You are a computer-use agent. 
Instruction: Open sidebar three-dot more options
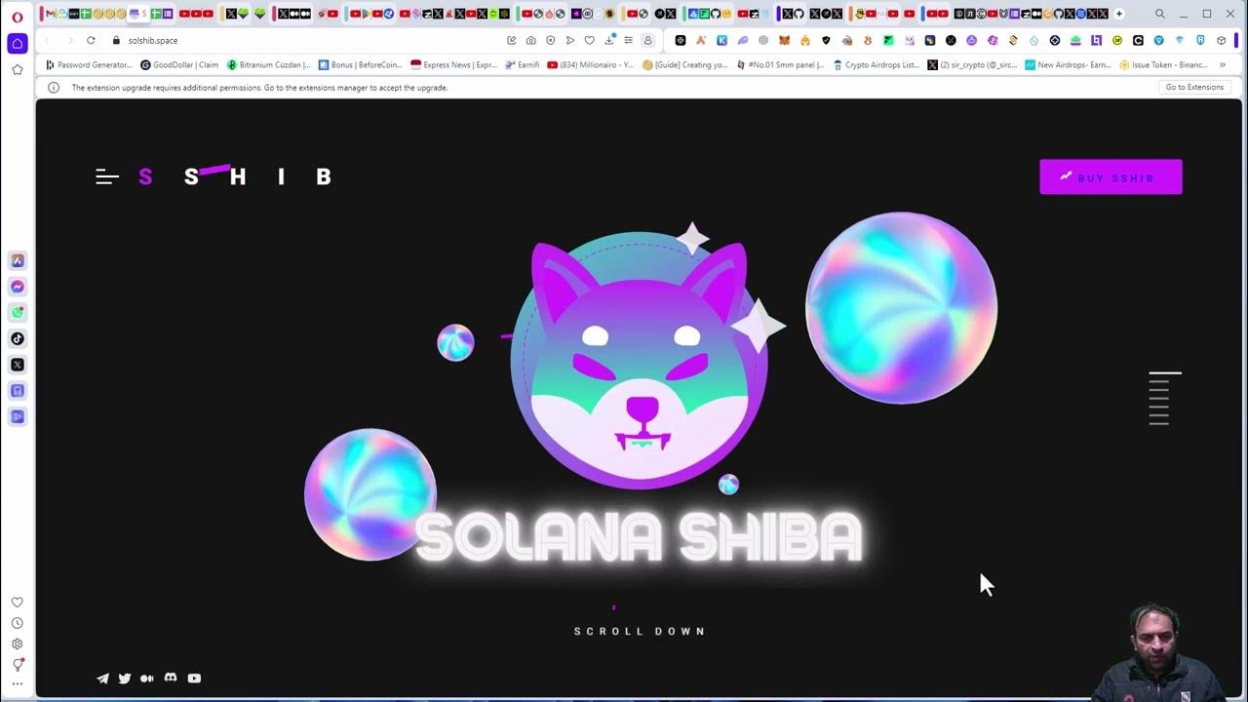click(x=18, y=684)
